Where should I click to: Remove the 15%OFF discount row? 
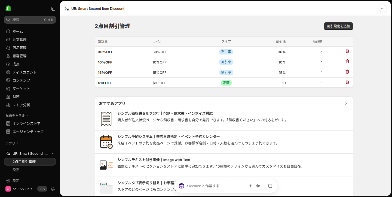[x=347, y=72]
